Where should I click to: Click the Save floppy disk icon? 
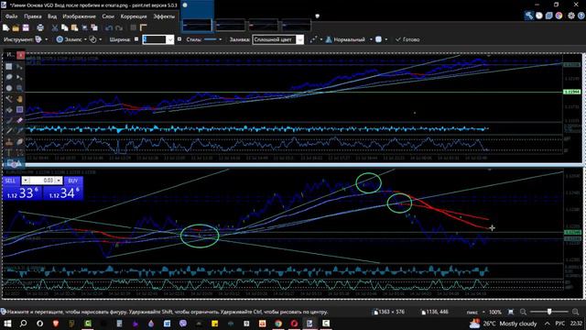click(x=26, y=27)
